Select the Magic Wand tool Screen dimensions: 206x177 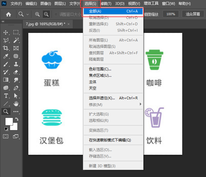tap(16, 40)
